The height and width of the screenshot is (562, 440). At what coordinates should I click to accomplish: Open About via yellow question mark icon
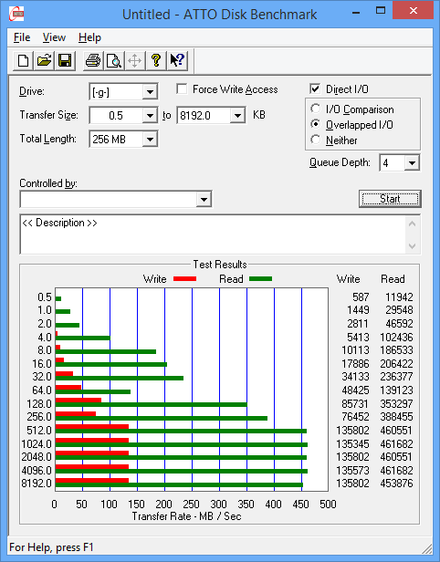tap(156, 60)
